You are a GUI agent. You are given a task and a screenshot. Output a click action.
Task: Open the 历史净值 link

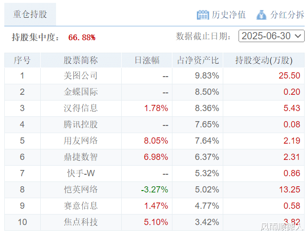[x=228, y=15]
